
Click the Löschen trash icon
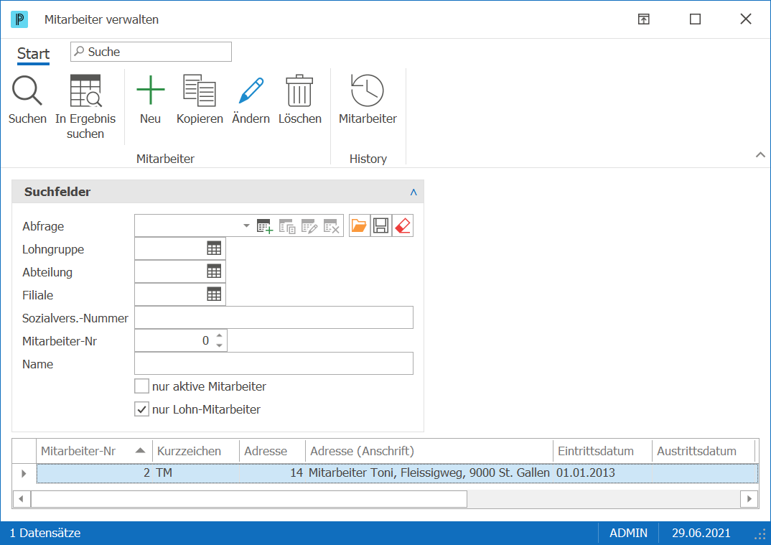[299, 90]
